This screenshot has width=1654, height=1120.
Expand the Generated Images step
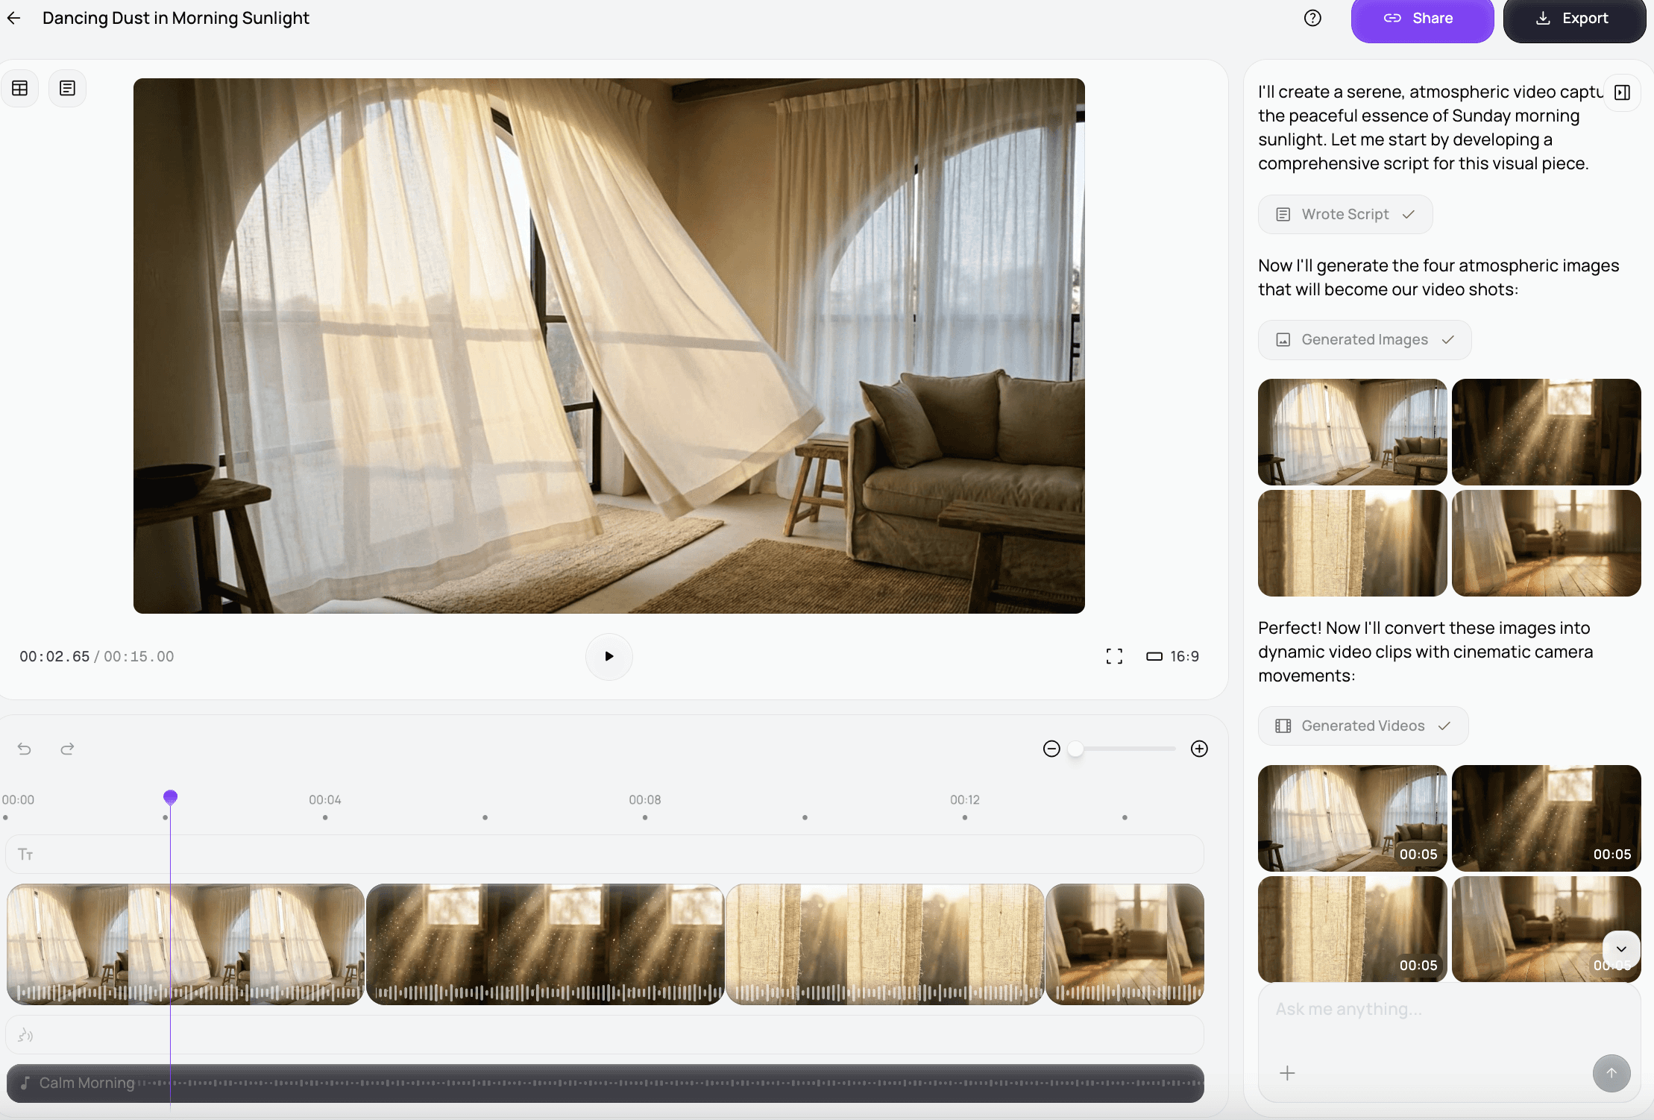[1364, 340]
